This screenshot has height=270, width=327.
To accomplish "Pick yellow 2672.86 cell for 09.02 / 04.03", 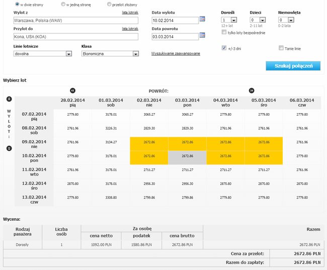I will click(x=226, y=144).
